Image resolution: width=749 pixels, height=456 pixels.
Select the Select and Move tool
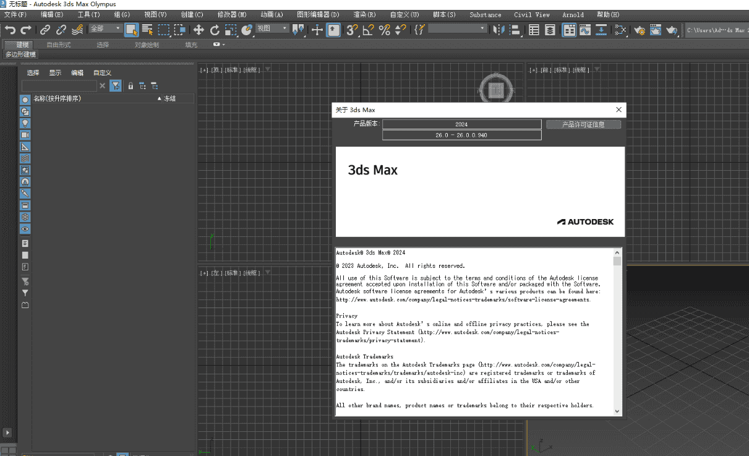point(199,29)
